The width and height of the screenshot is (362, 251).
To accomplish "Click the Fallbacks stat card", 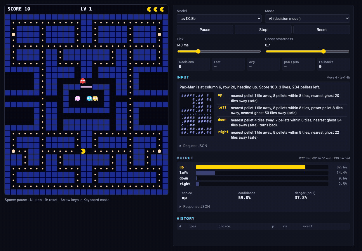I will pyautogui.click(x=333, y=64).
